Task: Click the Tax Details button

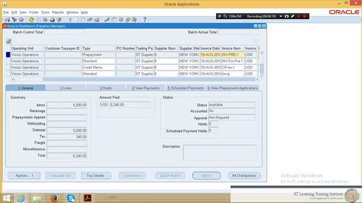Action: click(x=96, y=175)
